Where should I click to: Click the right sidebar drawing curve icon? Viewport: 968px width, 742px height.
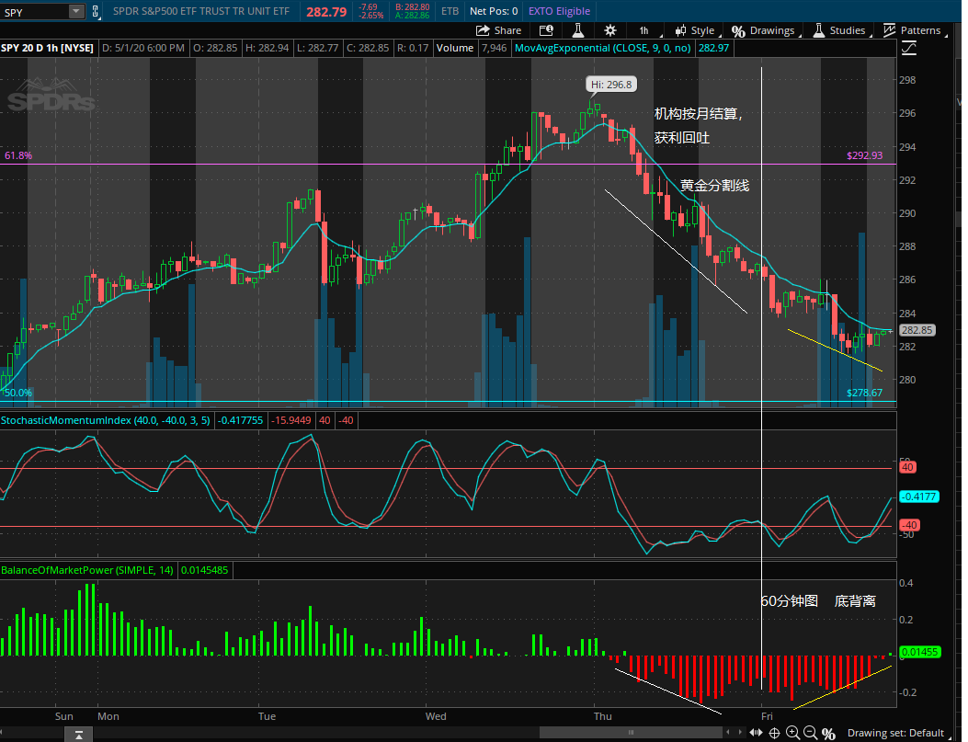pyautogui.click(x=909, y=48)
